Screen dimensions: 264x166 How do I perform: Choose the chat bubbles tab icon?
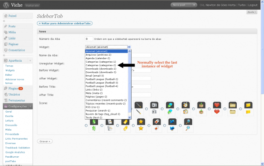coord(170,108)
